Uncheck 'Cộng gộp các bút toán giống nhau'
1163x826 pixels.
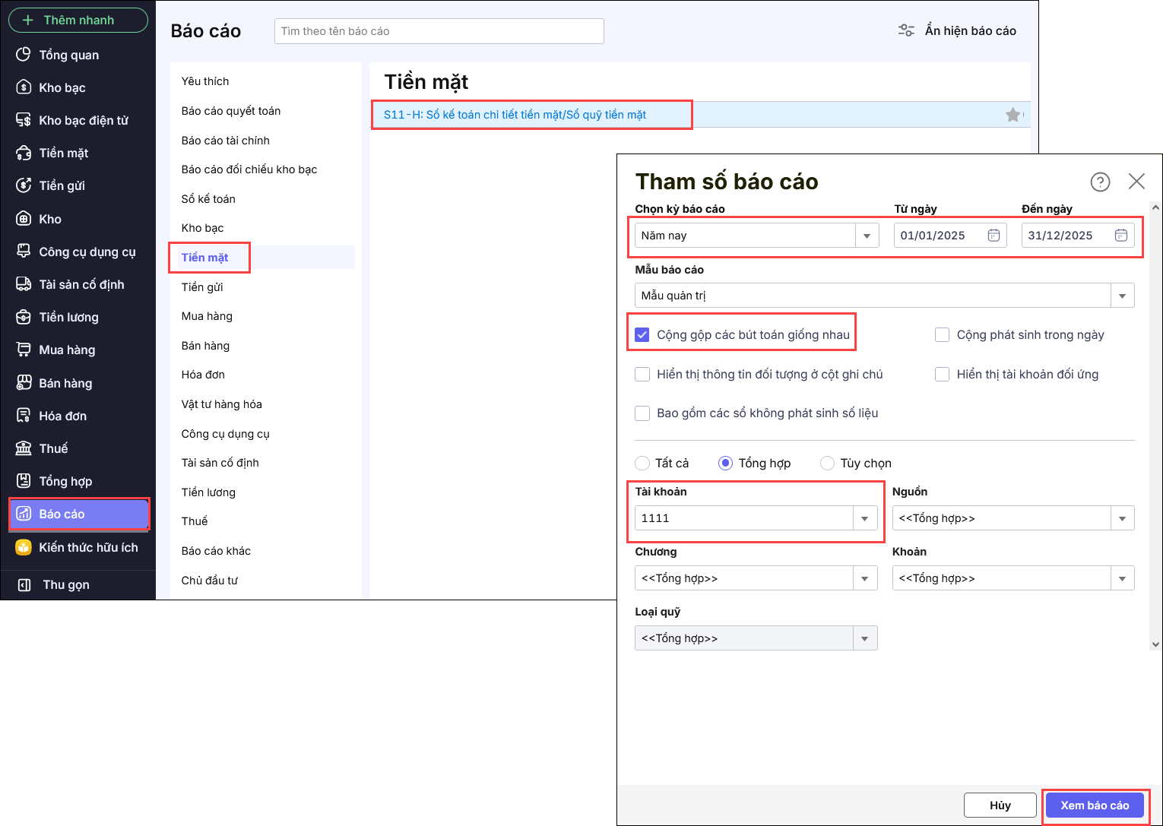click(x=642, y=335)
